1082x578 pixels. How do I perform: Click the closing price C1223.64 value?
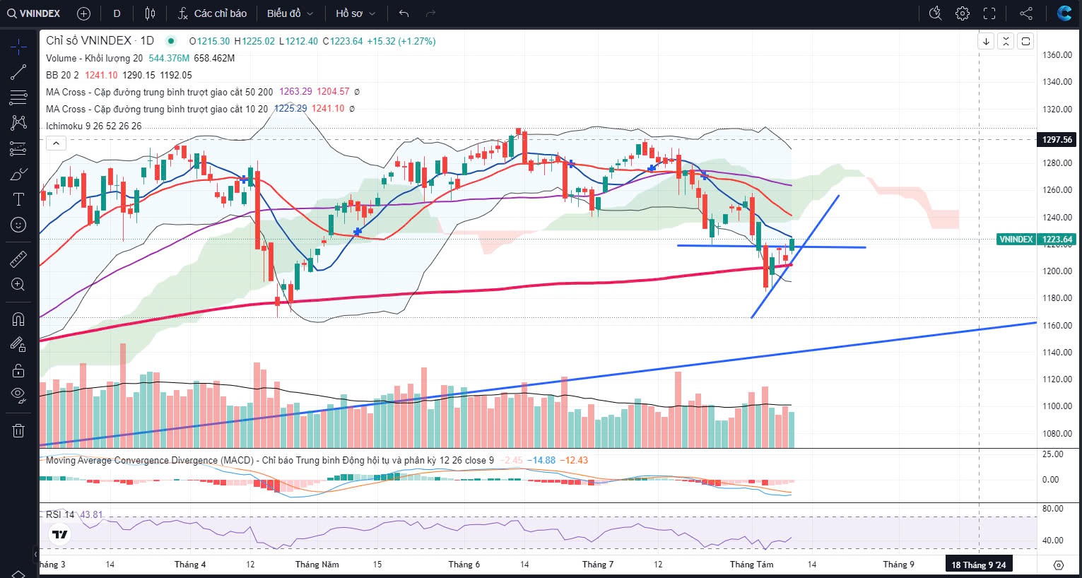pyautogui.click(x=343, y=41)
